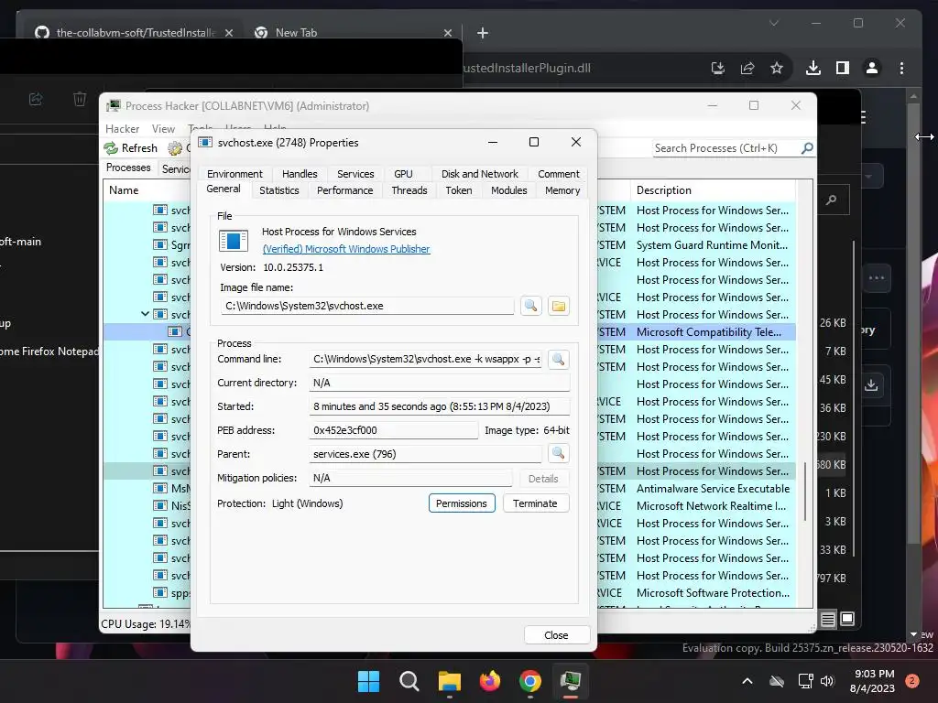Show hidden system tray icons
Screen dimensions: 938x703
pos(747,681)
